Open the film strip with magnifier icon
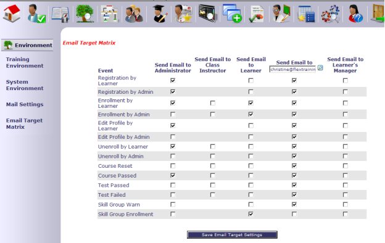Image resolution: width=385 pixels, height=243 pixels. pos(208,13)
